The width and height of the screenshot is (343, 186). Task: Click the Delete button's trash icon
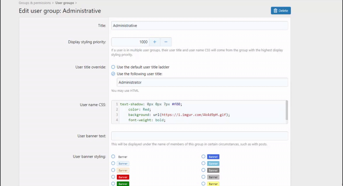(275, 11)
